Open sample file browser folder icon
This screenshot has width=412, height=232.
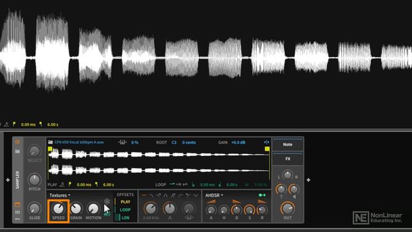(x=50, y=142)
